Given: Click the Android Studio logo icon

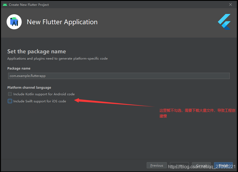Looking at the screenshot, I should click(14, 22).
